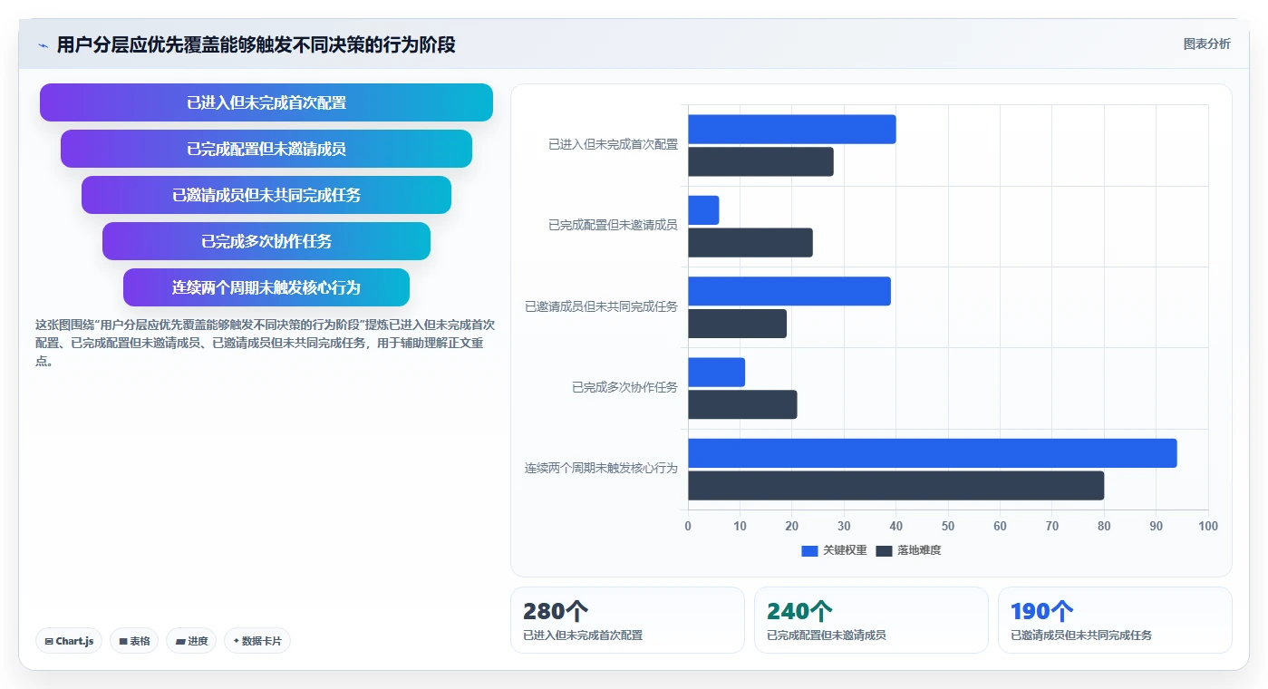Click blue 关键权重 bar for 已邀请成员但未共同完成任务
The image size is (1268, 689).
pyautogui.click(x=789, y=291)
